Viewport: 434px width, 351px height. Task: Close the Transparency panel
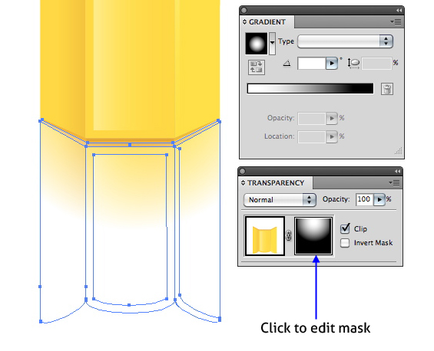pos(242,172)
